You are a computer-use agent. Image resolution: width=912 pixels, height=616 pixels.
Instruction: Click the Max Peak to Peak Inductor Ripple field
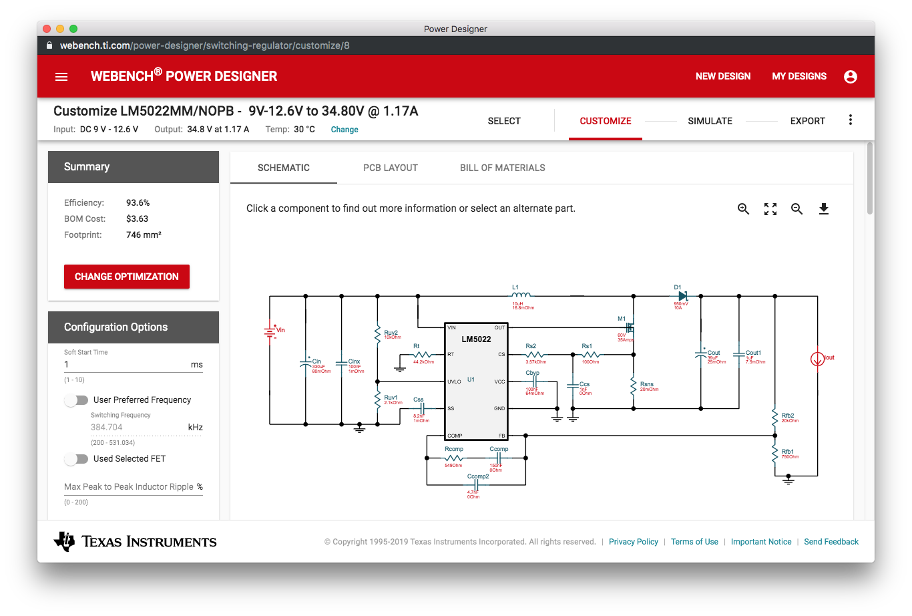[x=134, y=487]
